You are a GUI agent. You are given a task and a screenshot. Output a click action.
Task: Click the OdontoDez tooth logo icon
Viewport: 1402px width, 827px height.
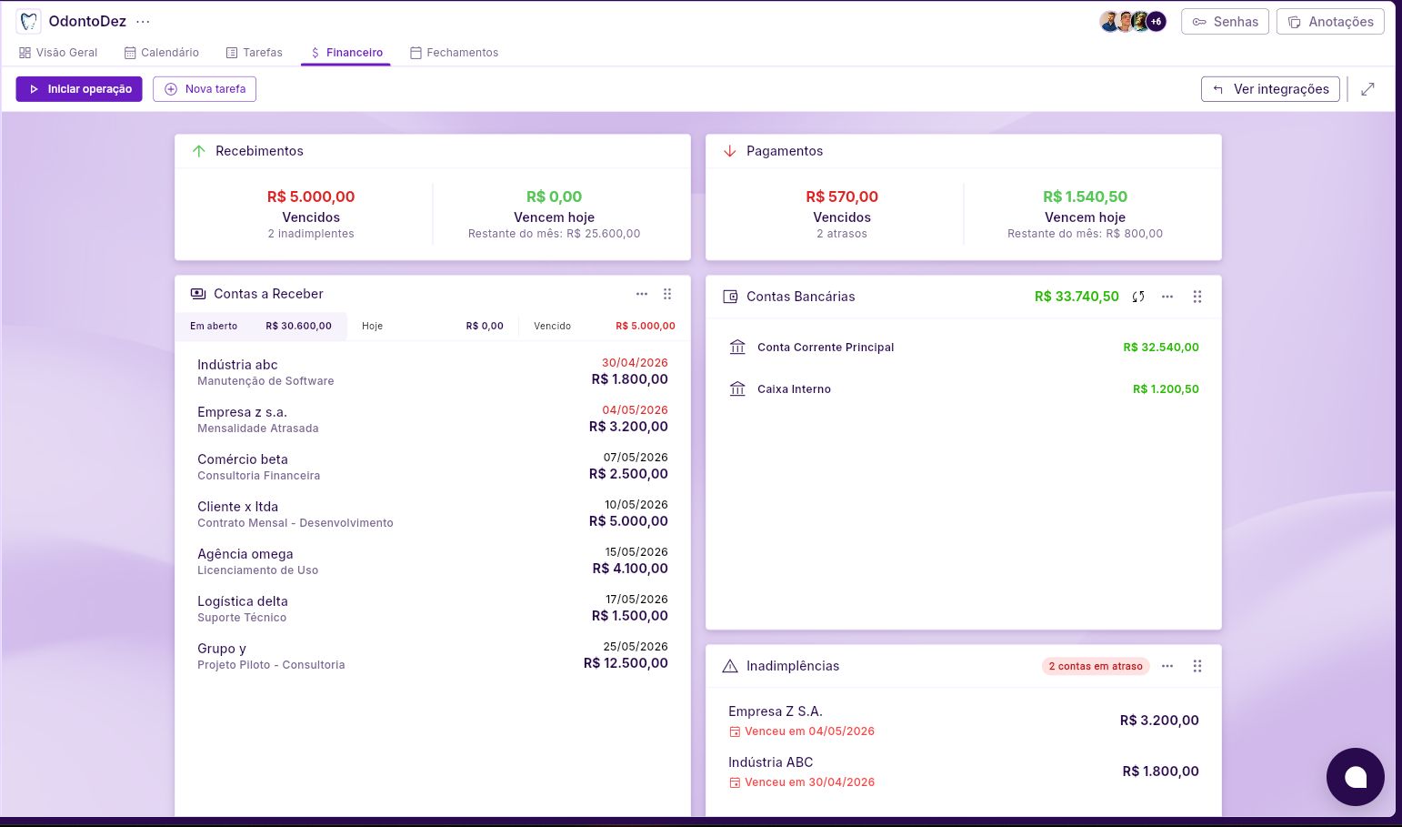point(29,21)
